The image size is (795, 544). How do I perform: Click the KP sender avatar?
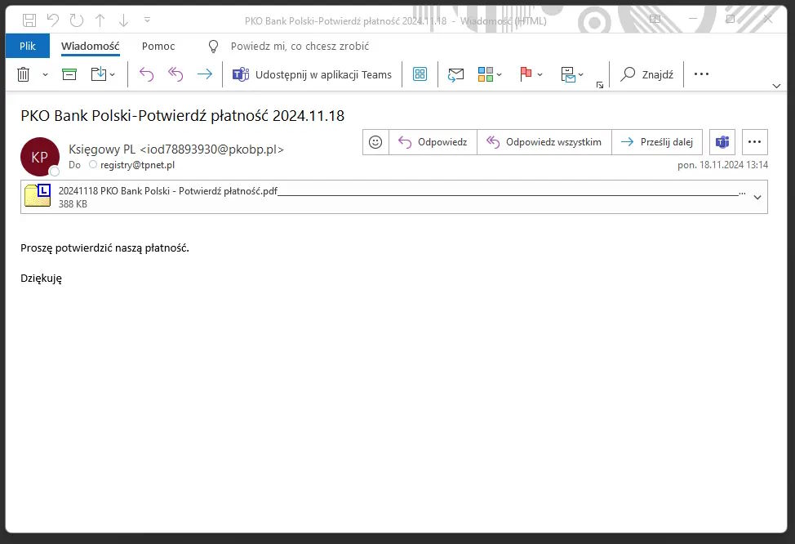39,157
